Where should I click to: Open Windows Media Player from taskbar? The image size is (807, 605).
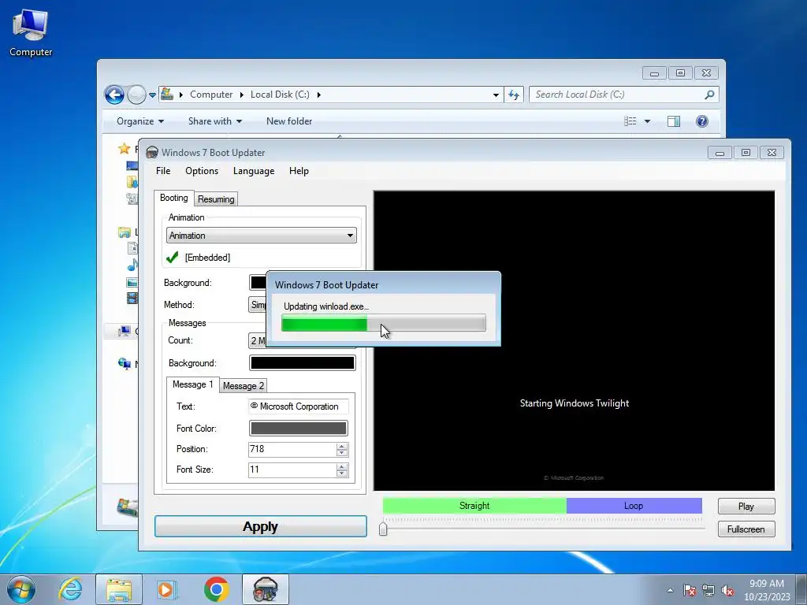(167, 589)
